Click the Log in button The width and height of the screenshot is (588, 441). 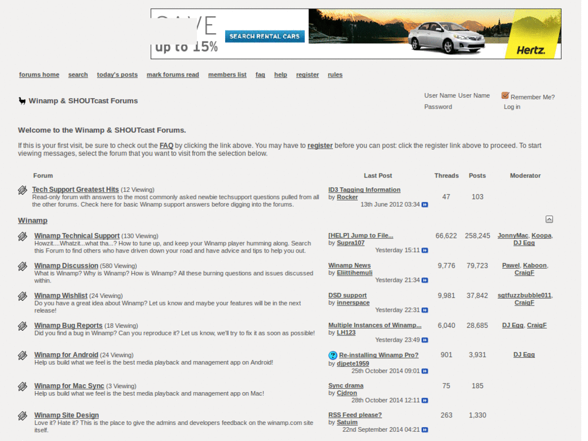tap(512, 107)
